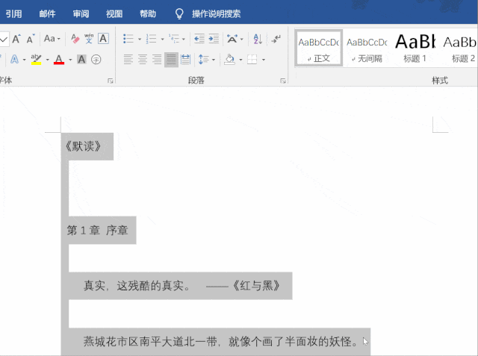Click the Enclose Characters circle icon
This screenshot has height=356, width=478.
pyautogui.click(x=96, y=60)
